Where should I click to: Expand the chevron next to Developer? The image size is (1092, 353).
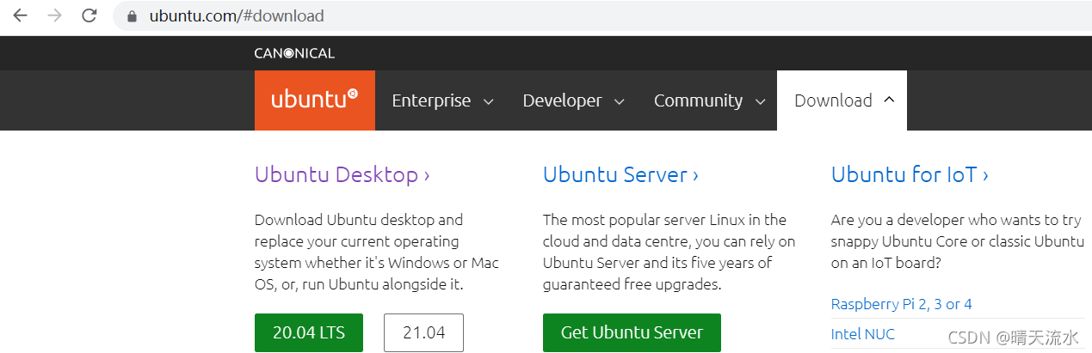(619, 101)
